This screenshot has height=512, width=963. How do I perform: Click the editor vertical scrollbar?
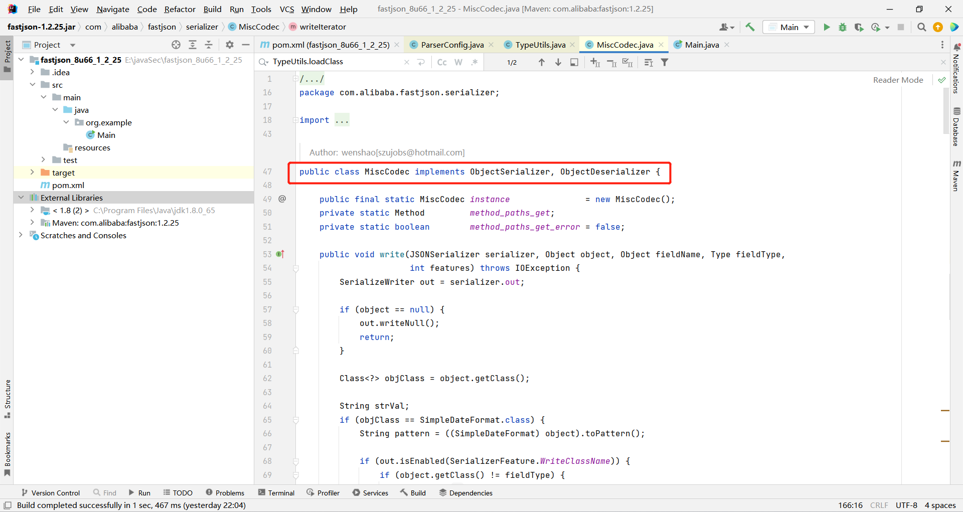[945, 110]
